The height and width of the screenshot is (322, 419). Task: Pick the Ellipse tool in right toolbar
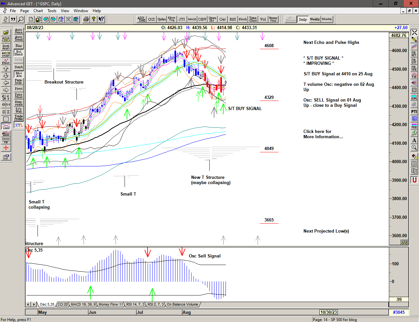tap(414, 97)
